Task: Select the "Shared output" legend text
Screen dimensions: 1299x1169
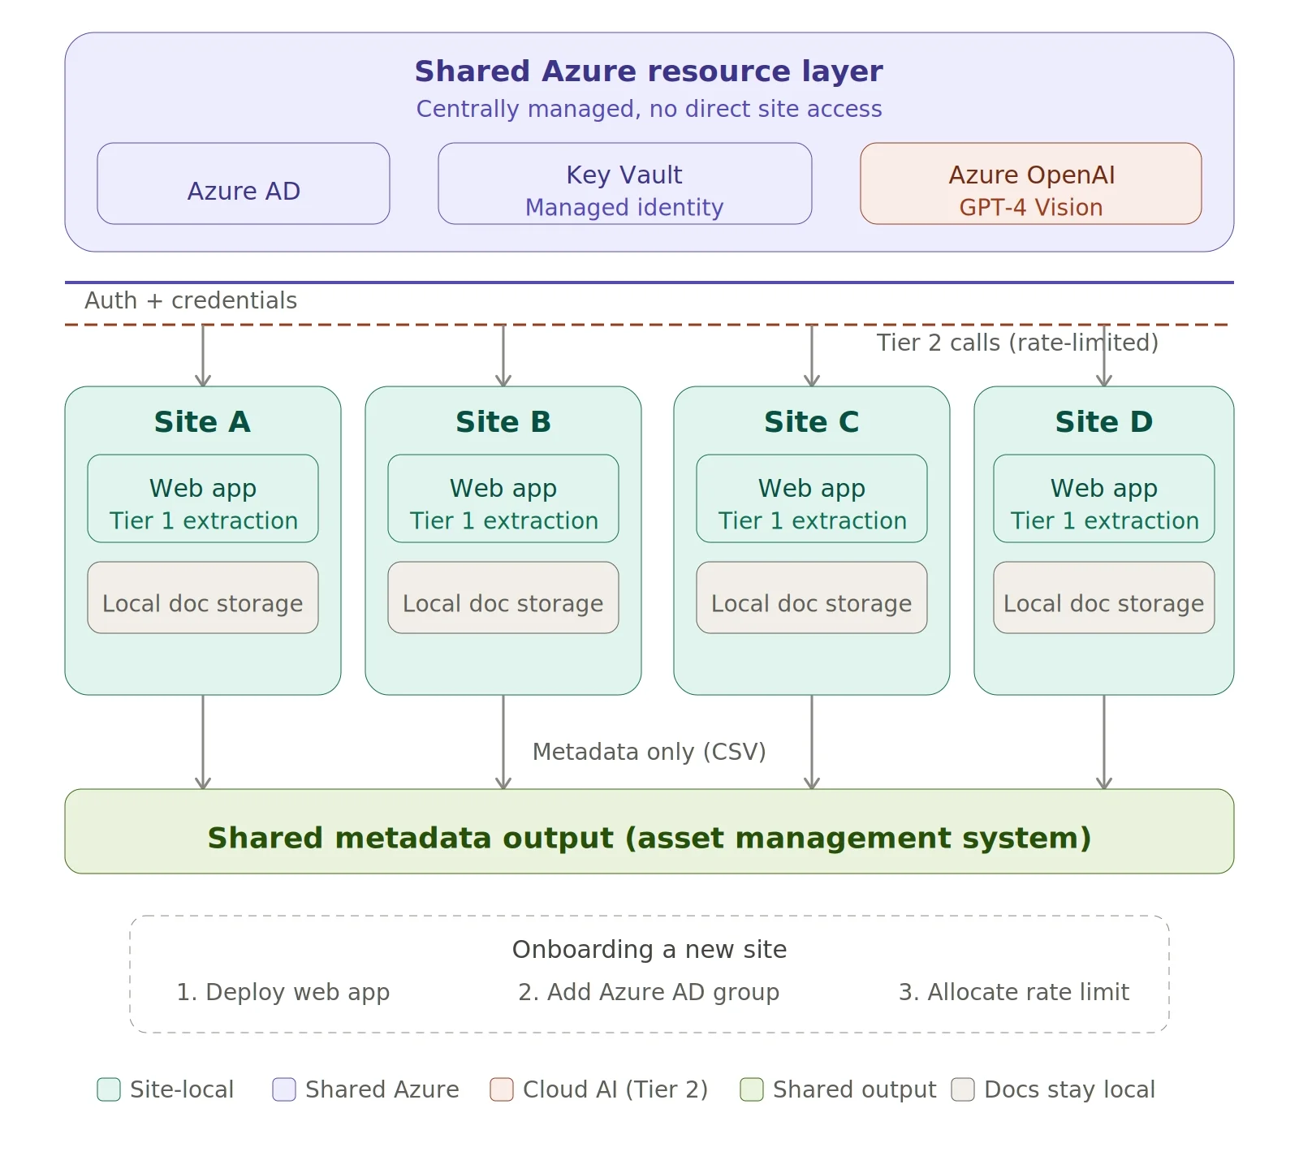Action: 855,1089
